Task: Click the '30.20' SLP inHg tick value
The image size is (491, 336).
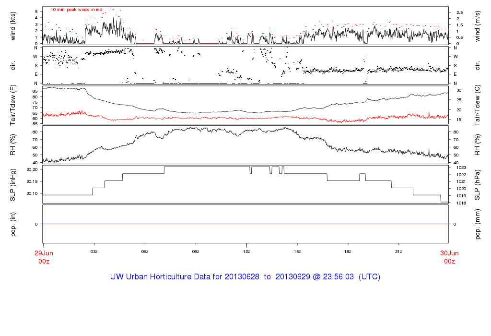Action: tap(32, 169)
